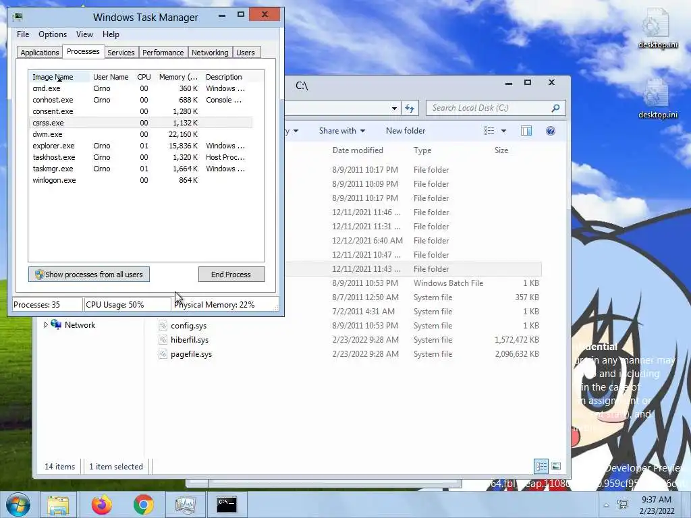The height and width of the screenshot is (518, 691).
Task: Select the config.sys file
Action: (189, 326)
